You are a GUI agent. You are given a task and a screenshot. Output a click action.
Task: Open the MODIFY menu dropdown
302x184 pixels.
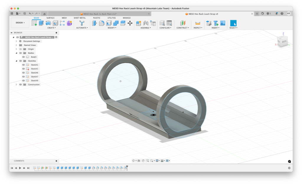tap(112, 28)
